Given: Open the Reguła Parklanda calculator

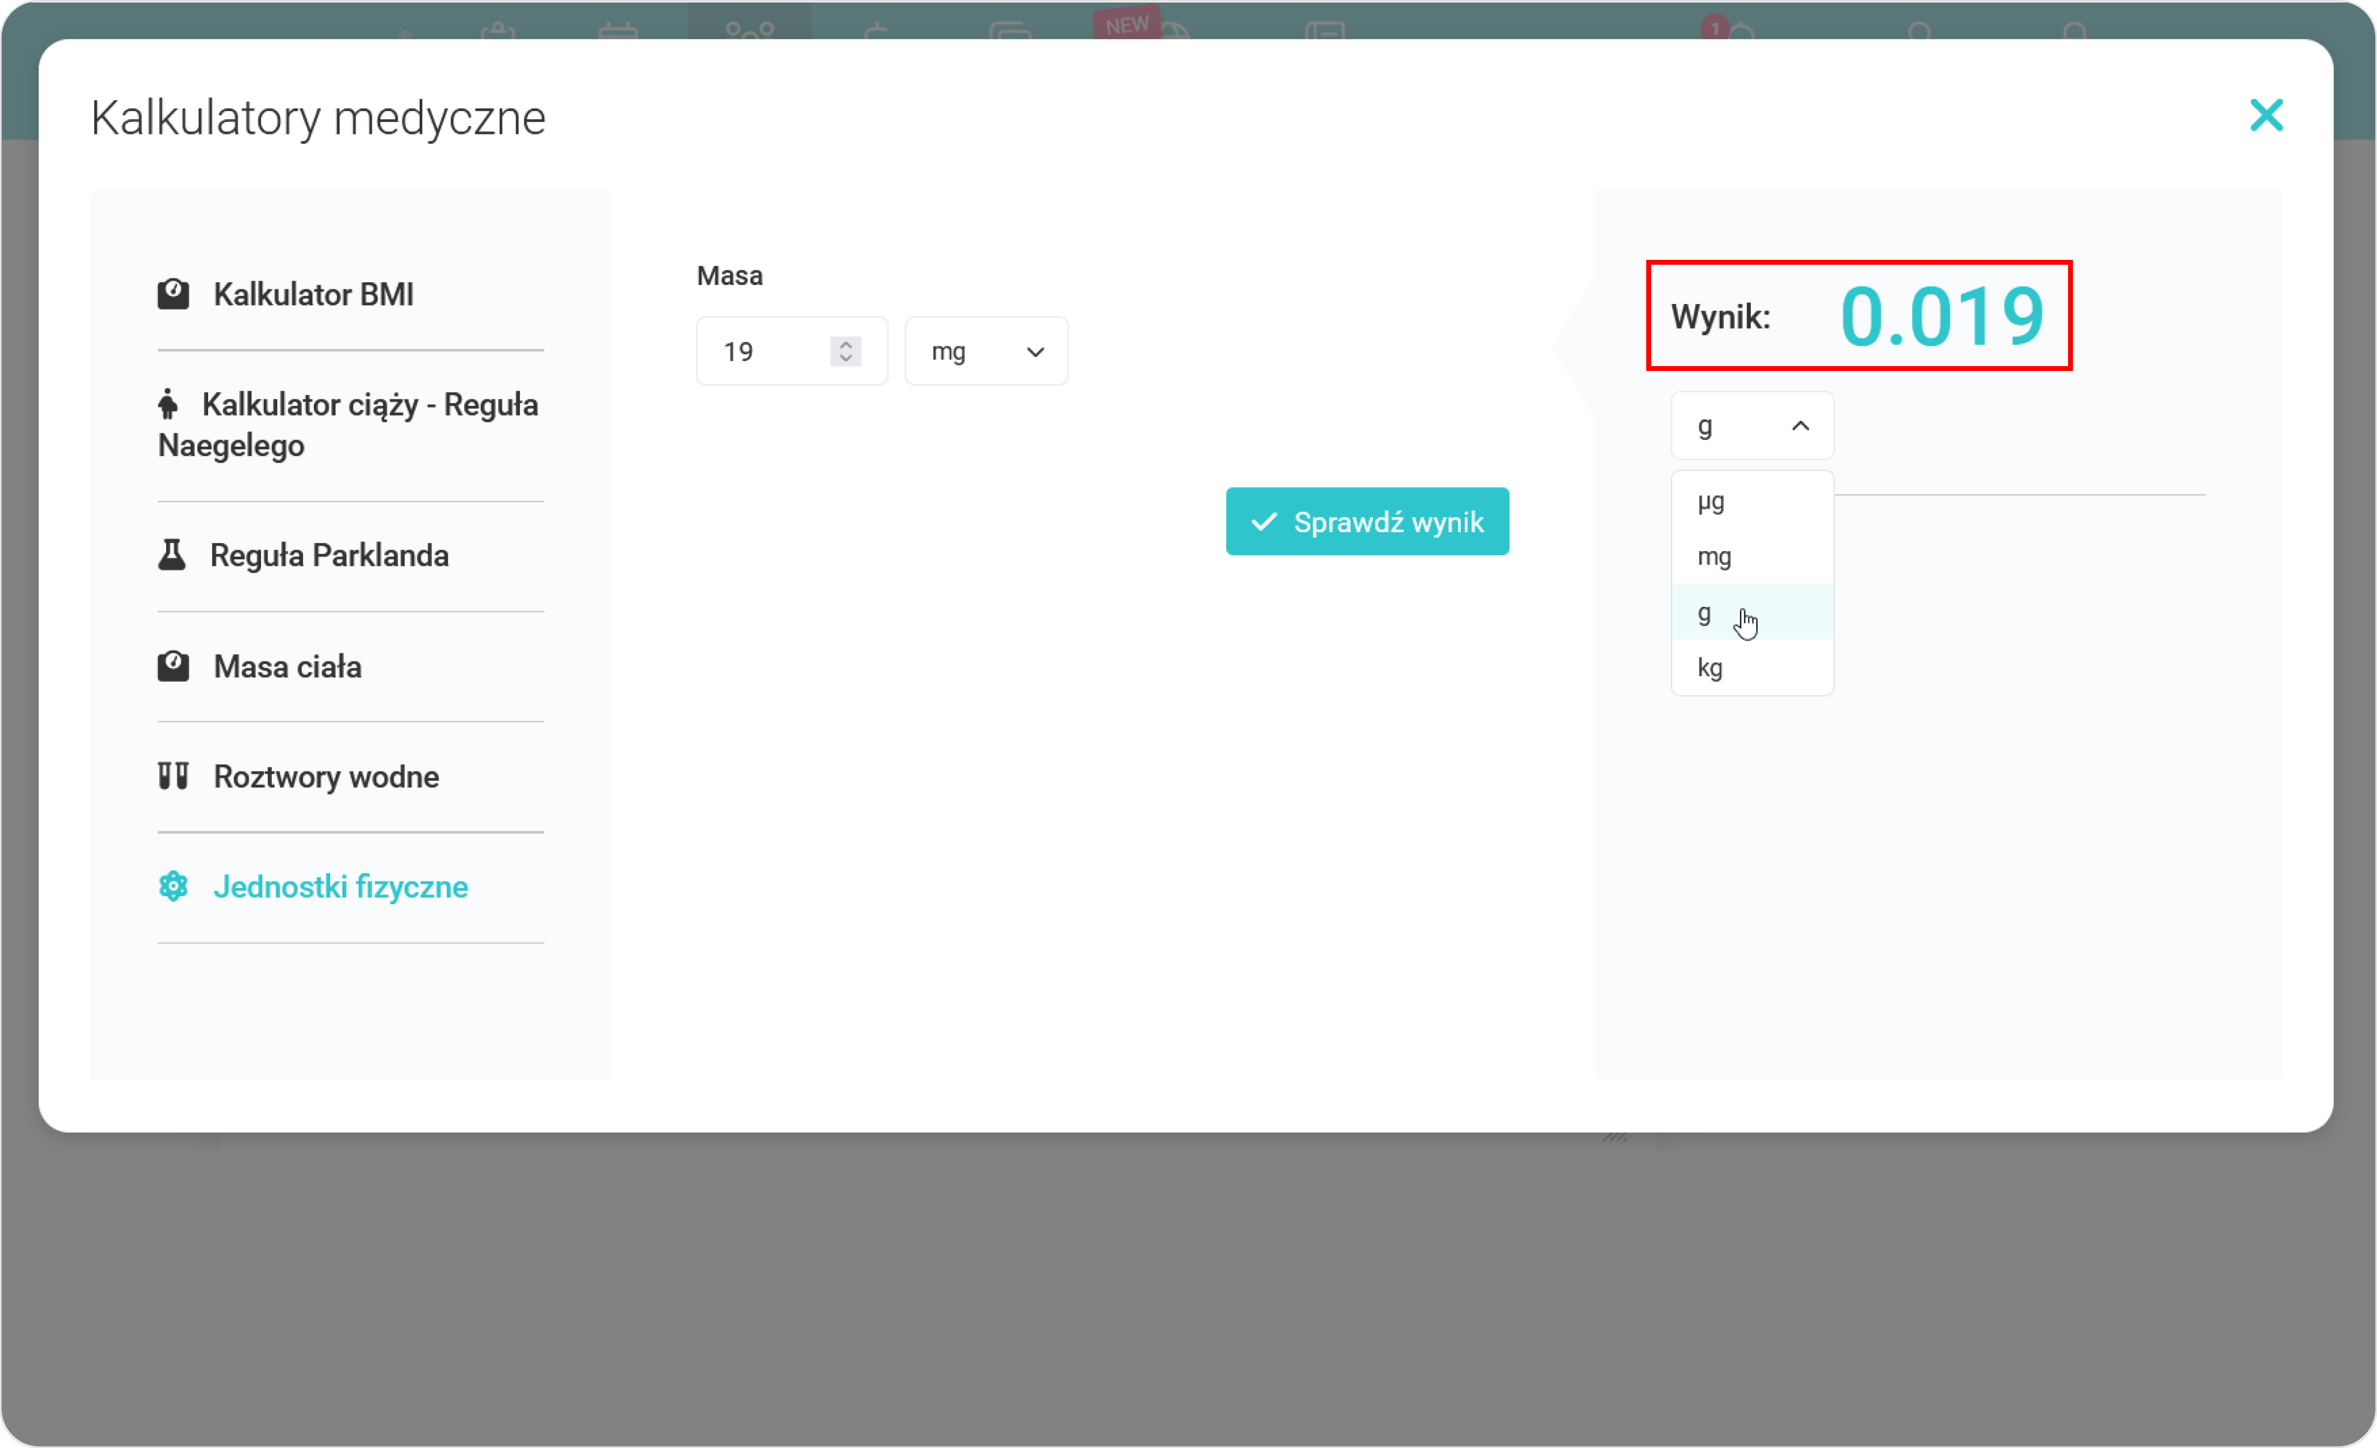Looking at the screenshot, I should [x=329, y=556].
